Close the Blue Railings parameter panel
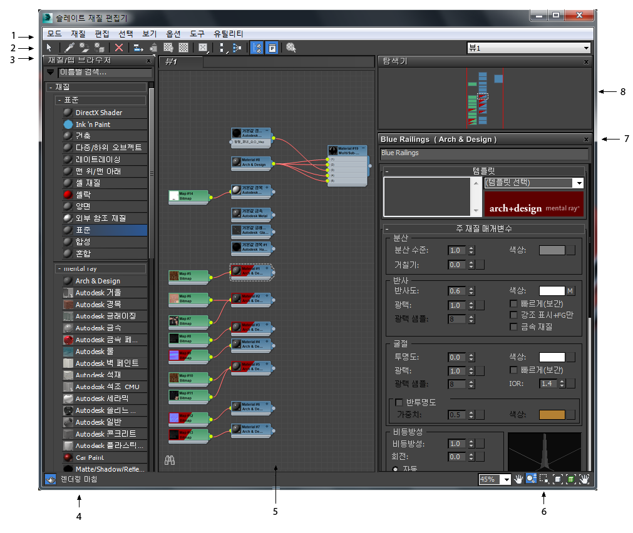This screenshot has height=533, width=633. click(x=586, y=140)
